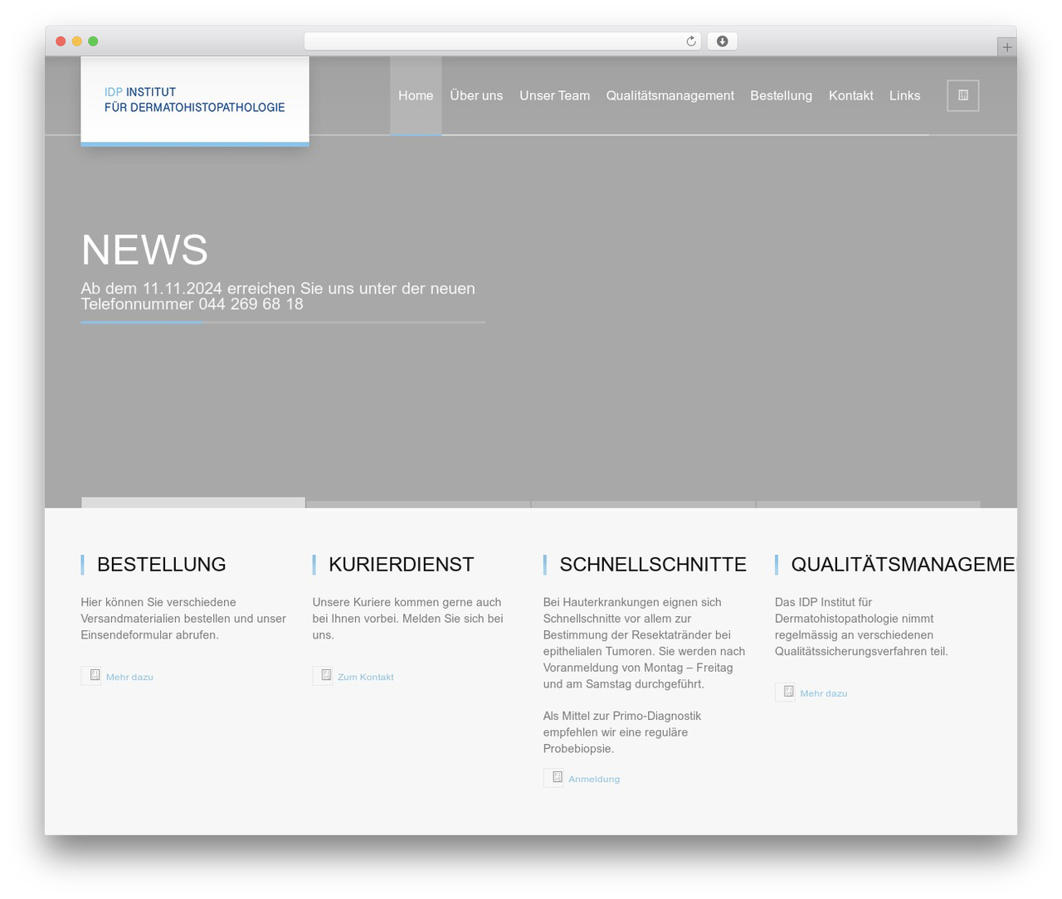Viewport: 1062px width, 899px height.
Task: Click the browser reload icon
Action: [691, 41]
